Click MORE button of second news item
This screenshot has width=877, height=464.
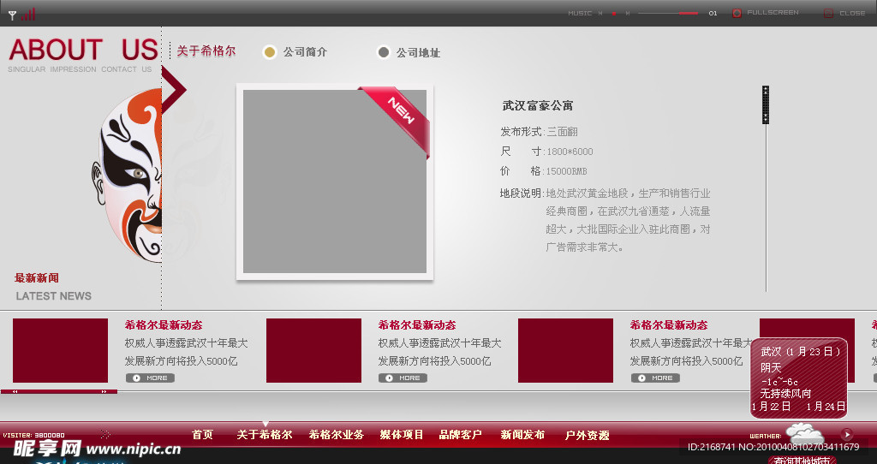point(403,378)
